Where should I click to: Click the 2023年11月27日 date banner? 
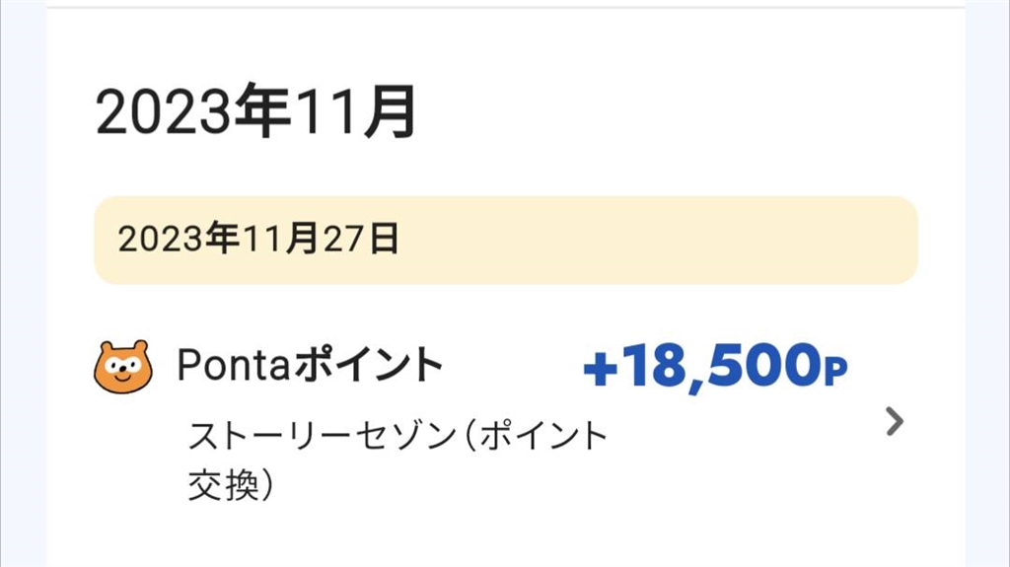(505, 240)
